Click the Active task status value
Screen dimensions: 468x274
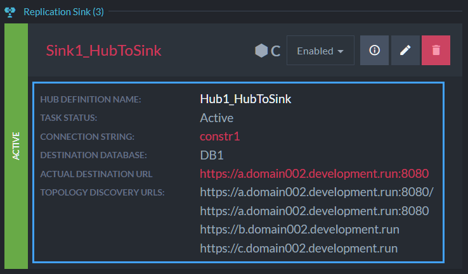point(217,118)
